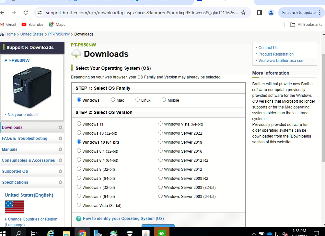325x236 pixels.
Task: Show hidden system tray icons
Action: coord(254,234)
